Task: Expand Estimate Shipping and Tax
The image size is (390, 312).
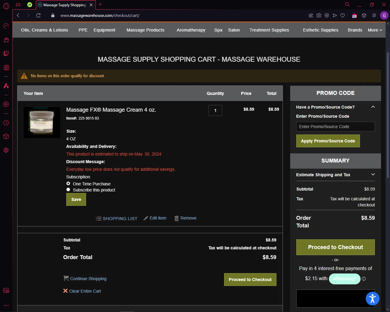Action: (373, 174)
